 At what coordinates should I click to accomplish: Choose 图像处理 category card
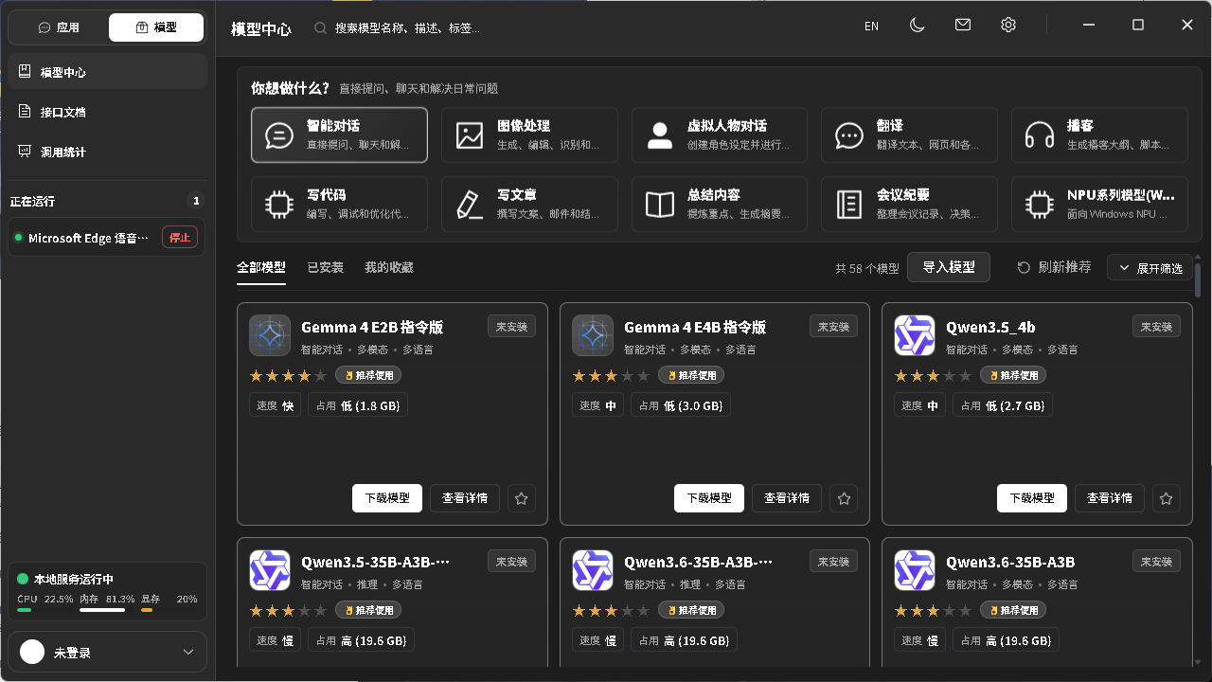coord(529,135)
